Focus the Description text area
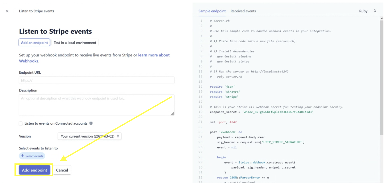 pyautogui.click(x=97, y=105)
